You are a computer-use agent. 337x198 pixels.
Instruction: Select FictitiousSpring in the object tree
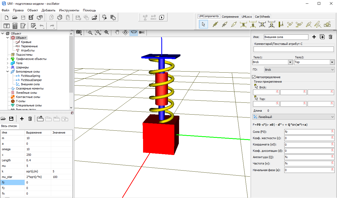coord(30,76)
